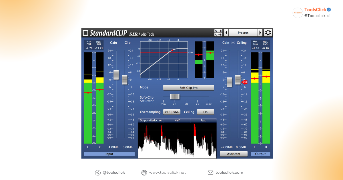Click the globe icon beside www.toolsclick.net
Viewport: 343px width, 180px height.
click(x=144, y=173)
